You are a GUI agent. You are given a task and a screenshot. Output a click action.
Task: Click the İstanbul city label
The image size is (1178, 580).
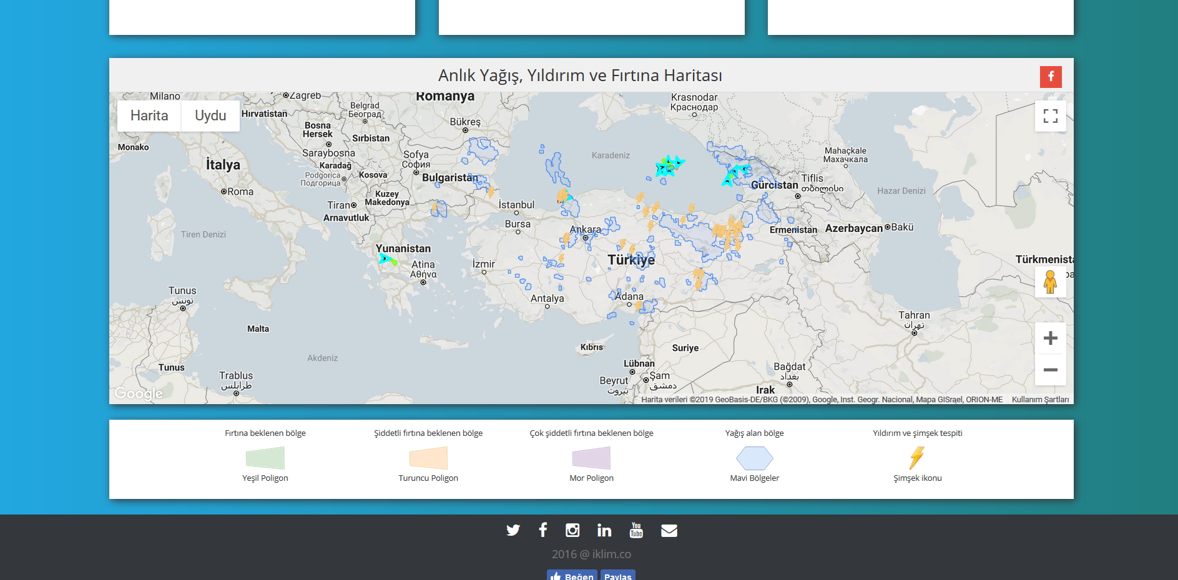[516, 205]
